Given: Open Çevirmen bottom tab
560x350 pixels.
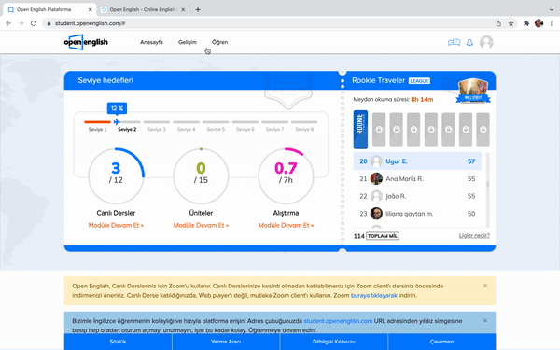Looking at the screenshot, I should [x=441, y=342].
